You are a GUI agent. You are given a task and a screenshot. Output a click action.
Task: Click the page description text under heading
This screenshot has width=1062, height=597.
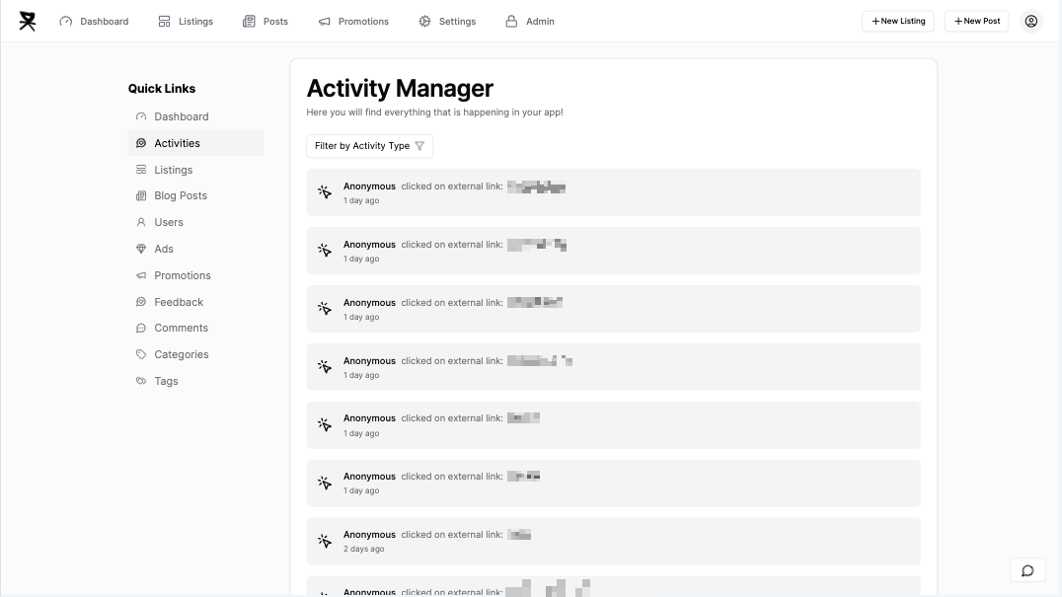click(x=435, y=112)
